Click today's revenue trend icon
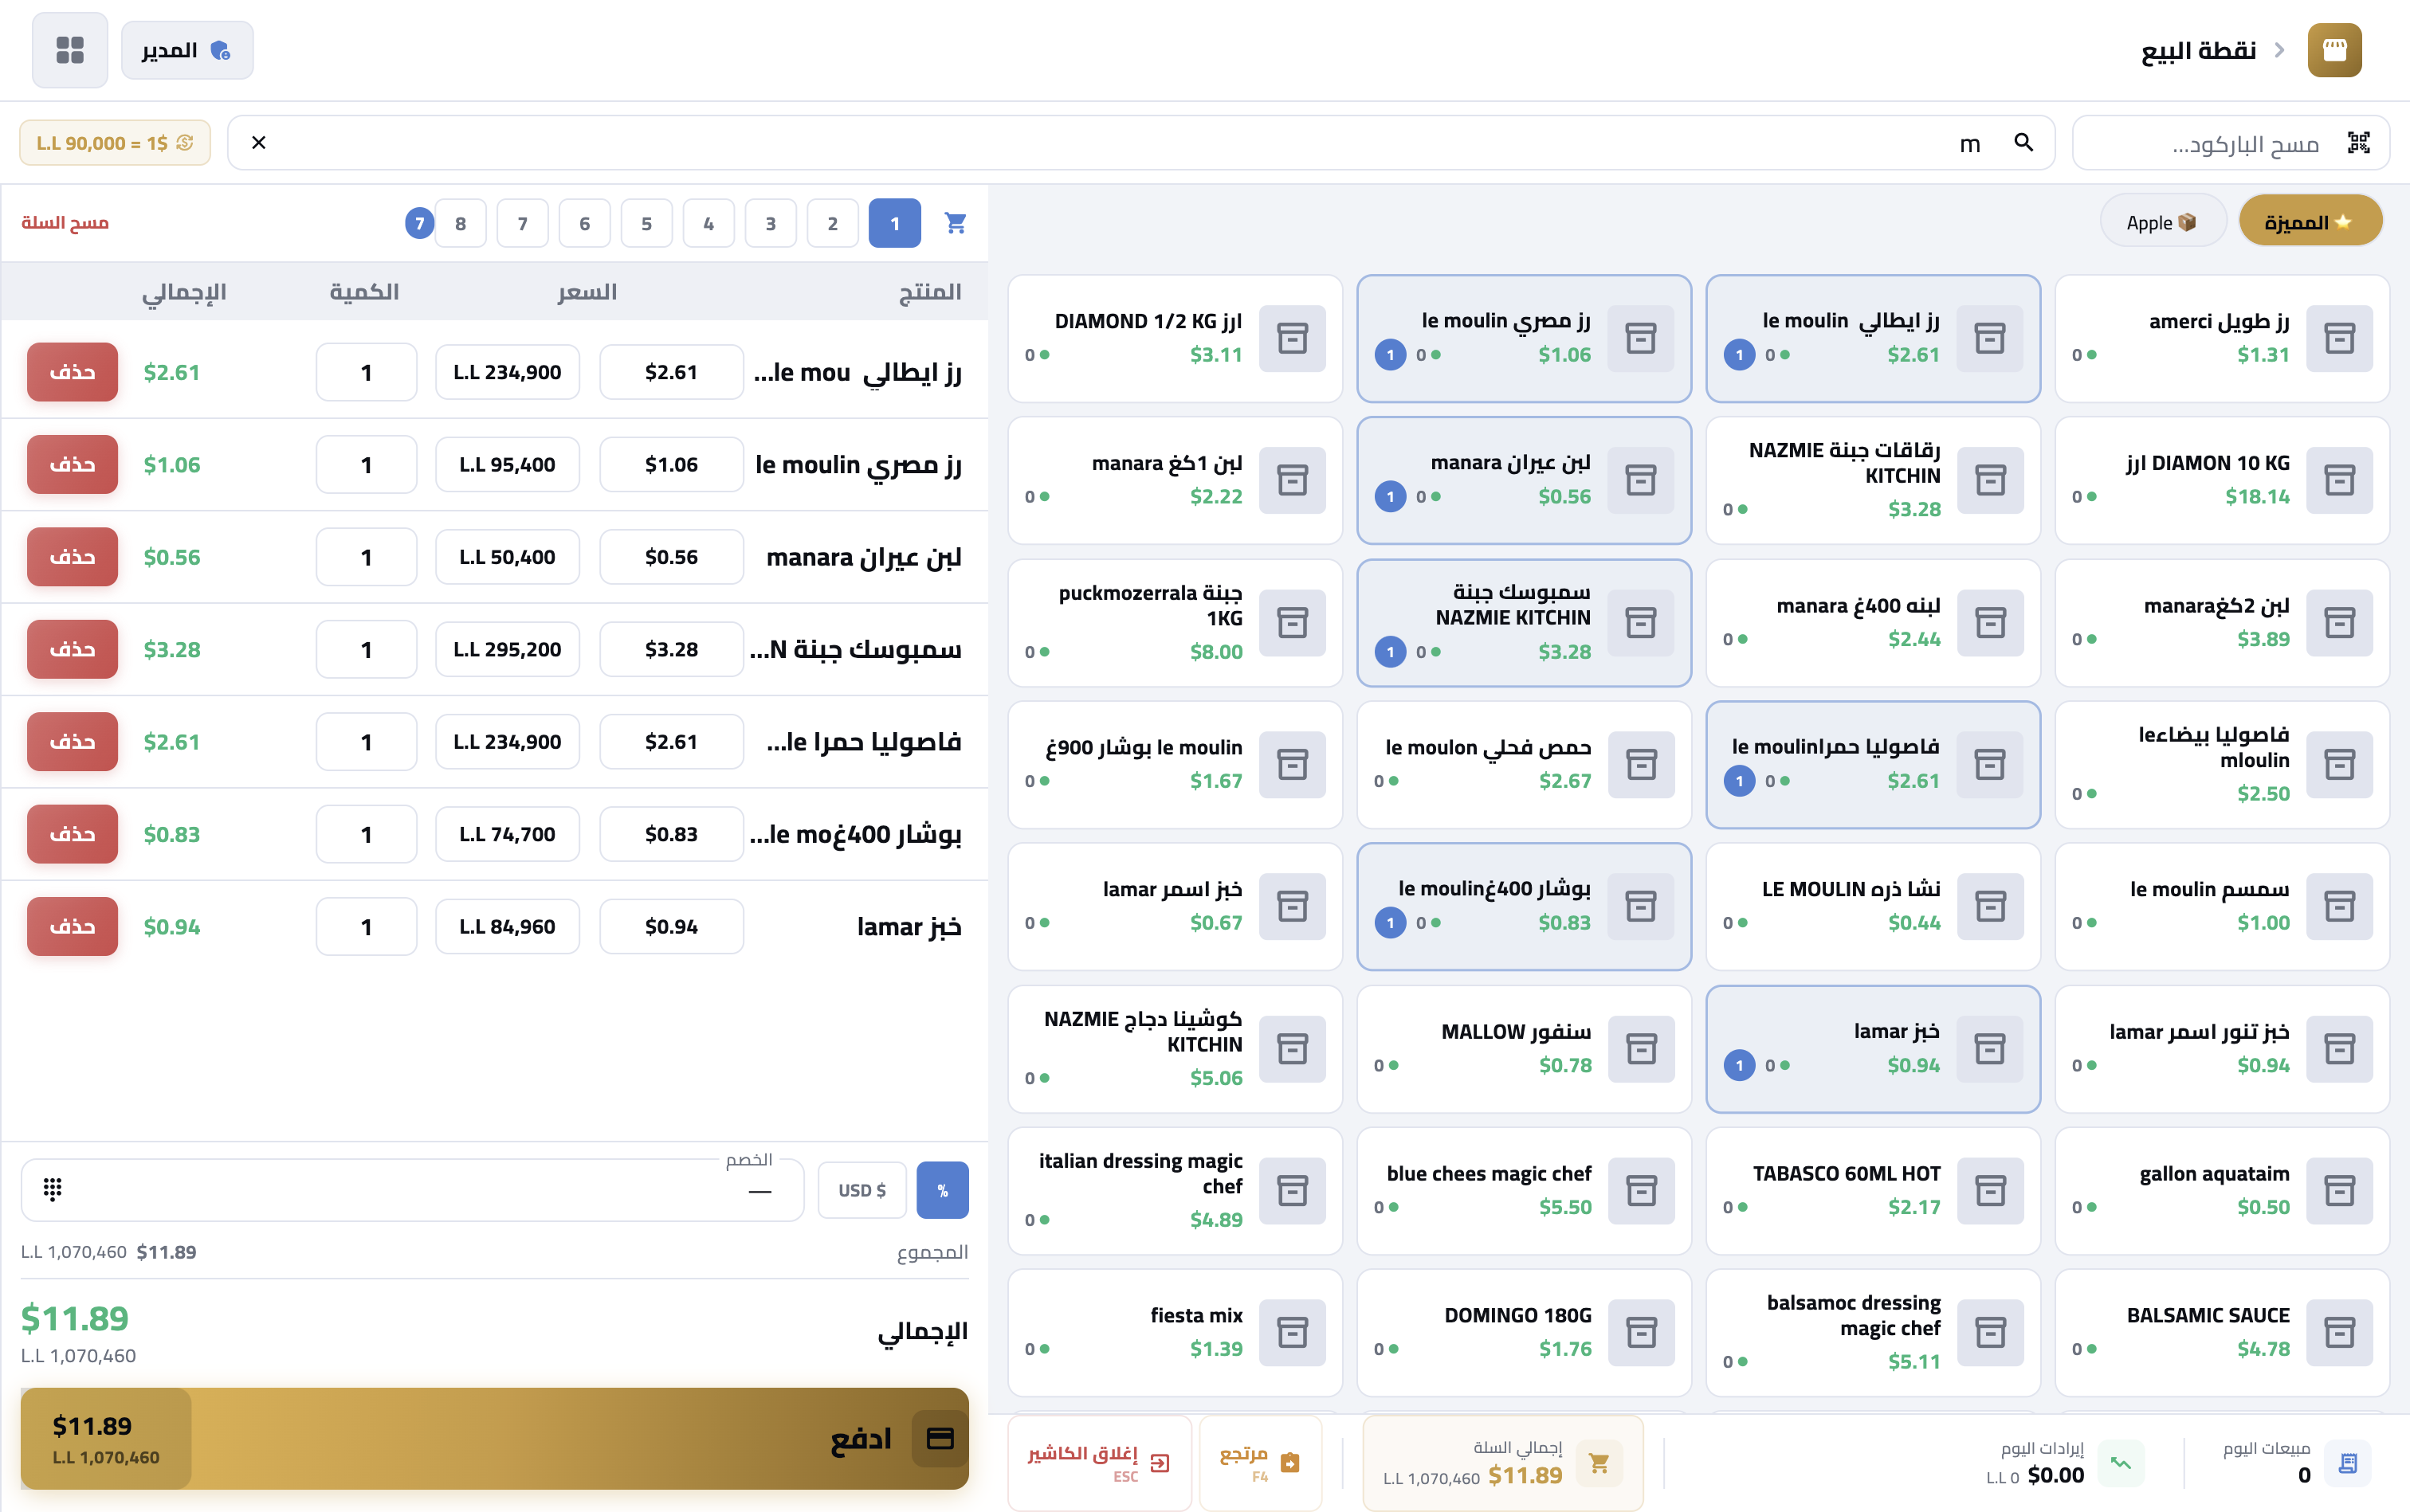 2120,1463
